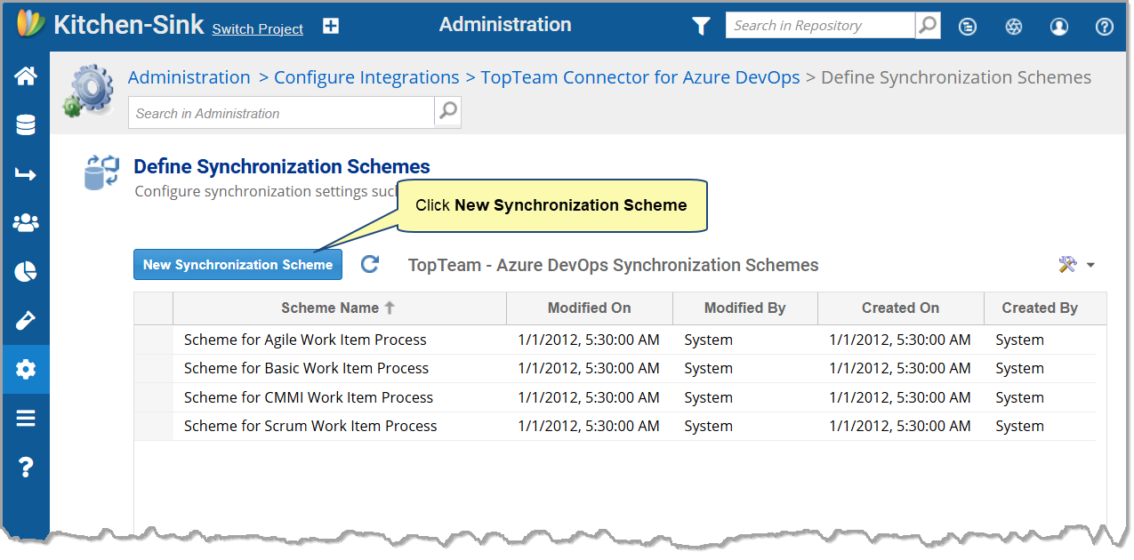Navigate to TopTeam Connector for Azure DevOps

[639, 77]
